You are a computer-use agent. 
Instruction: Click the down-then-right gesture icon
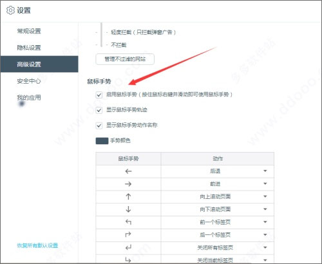click(128, 260)
